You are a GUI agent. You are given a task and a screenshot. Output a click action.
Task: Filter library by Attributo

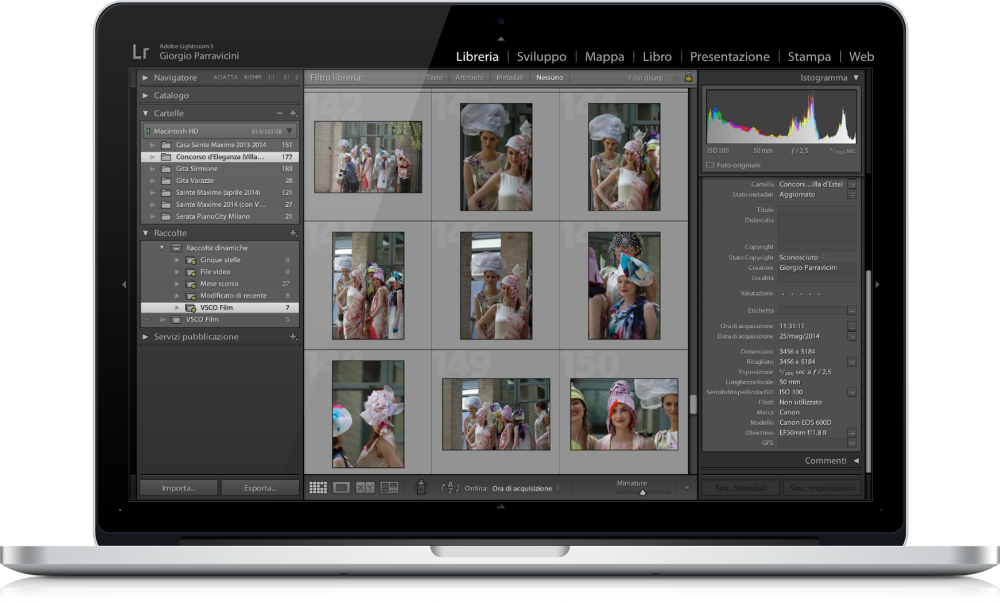click(x=470, y=77)
